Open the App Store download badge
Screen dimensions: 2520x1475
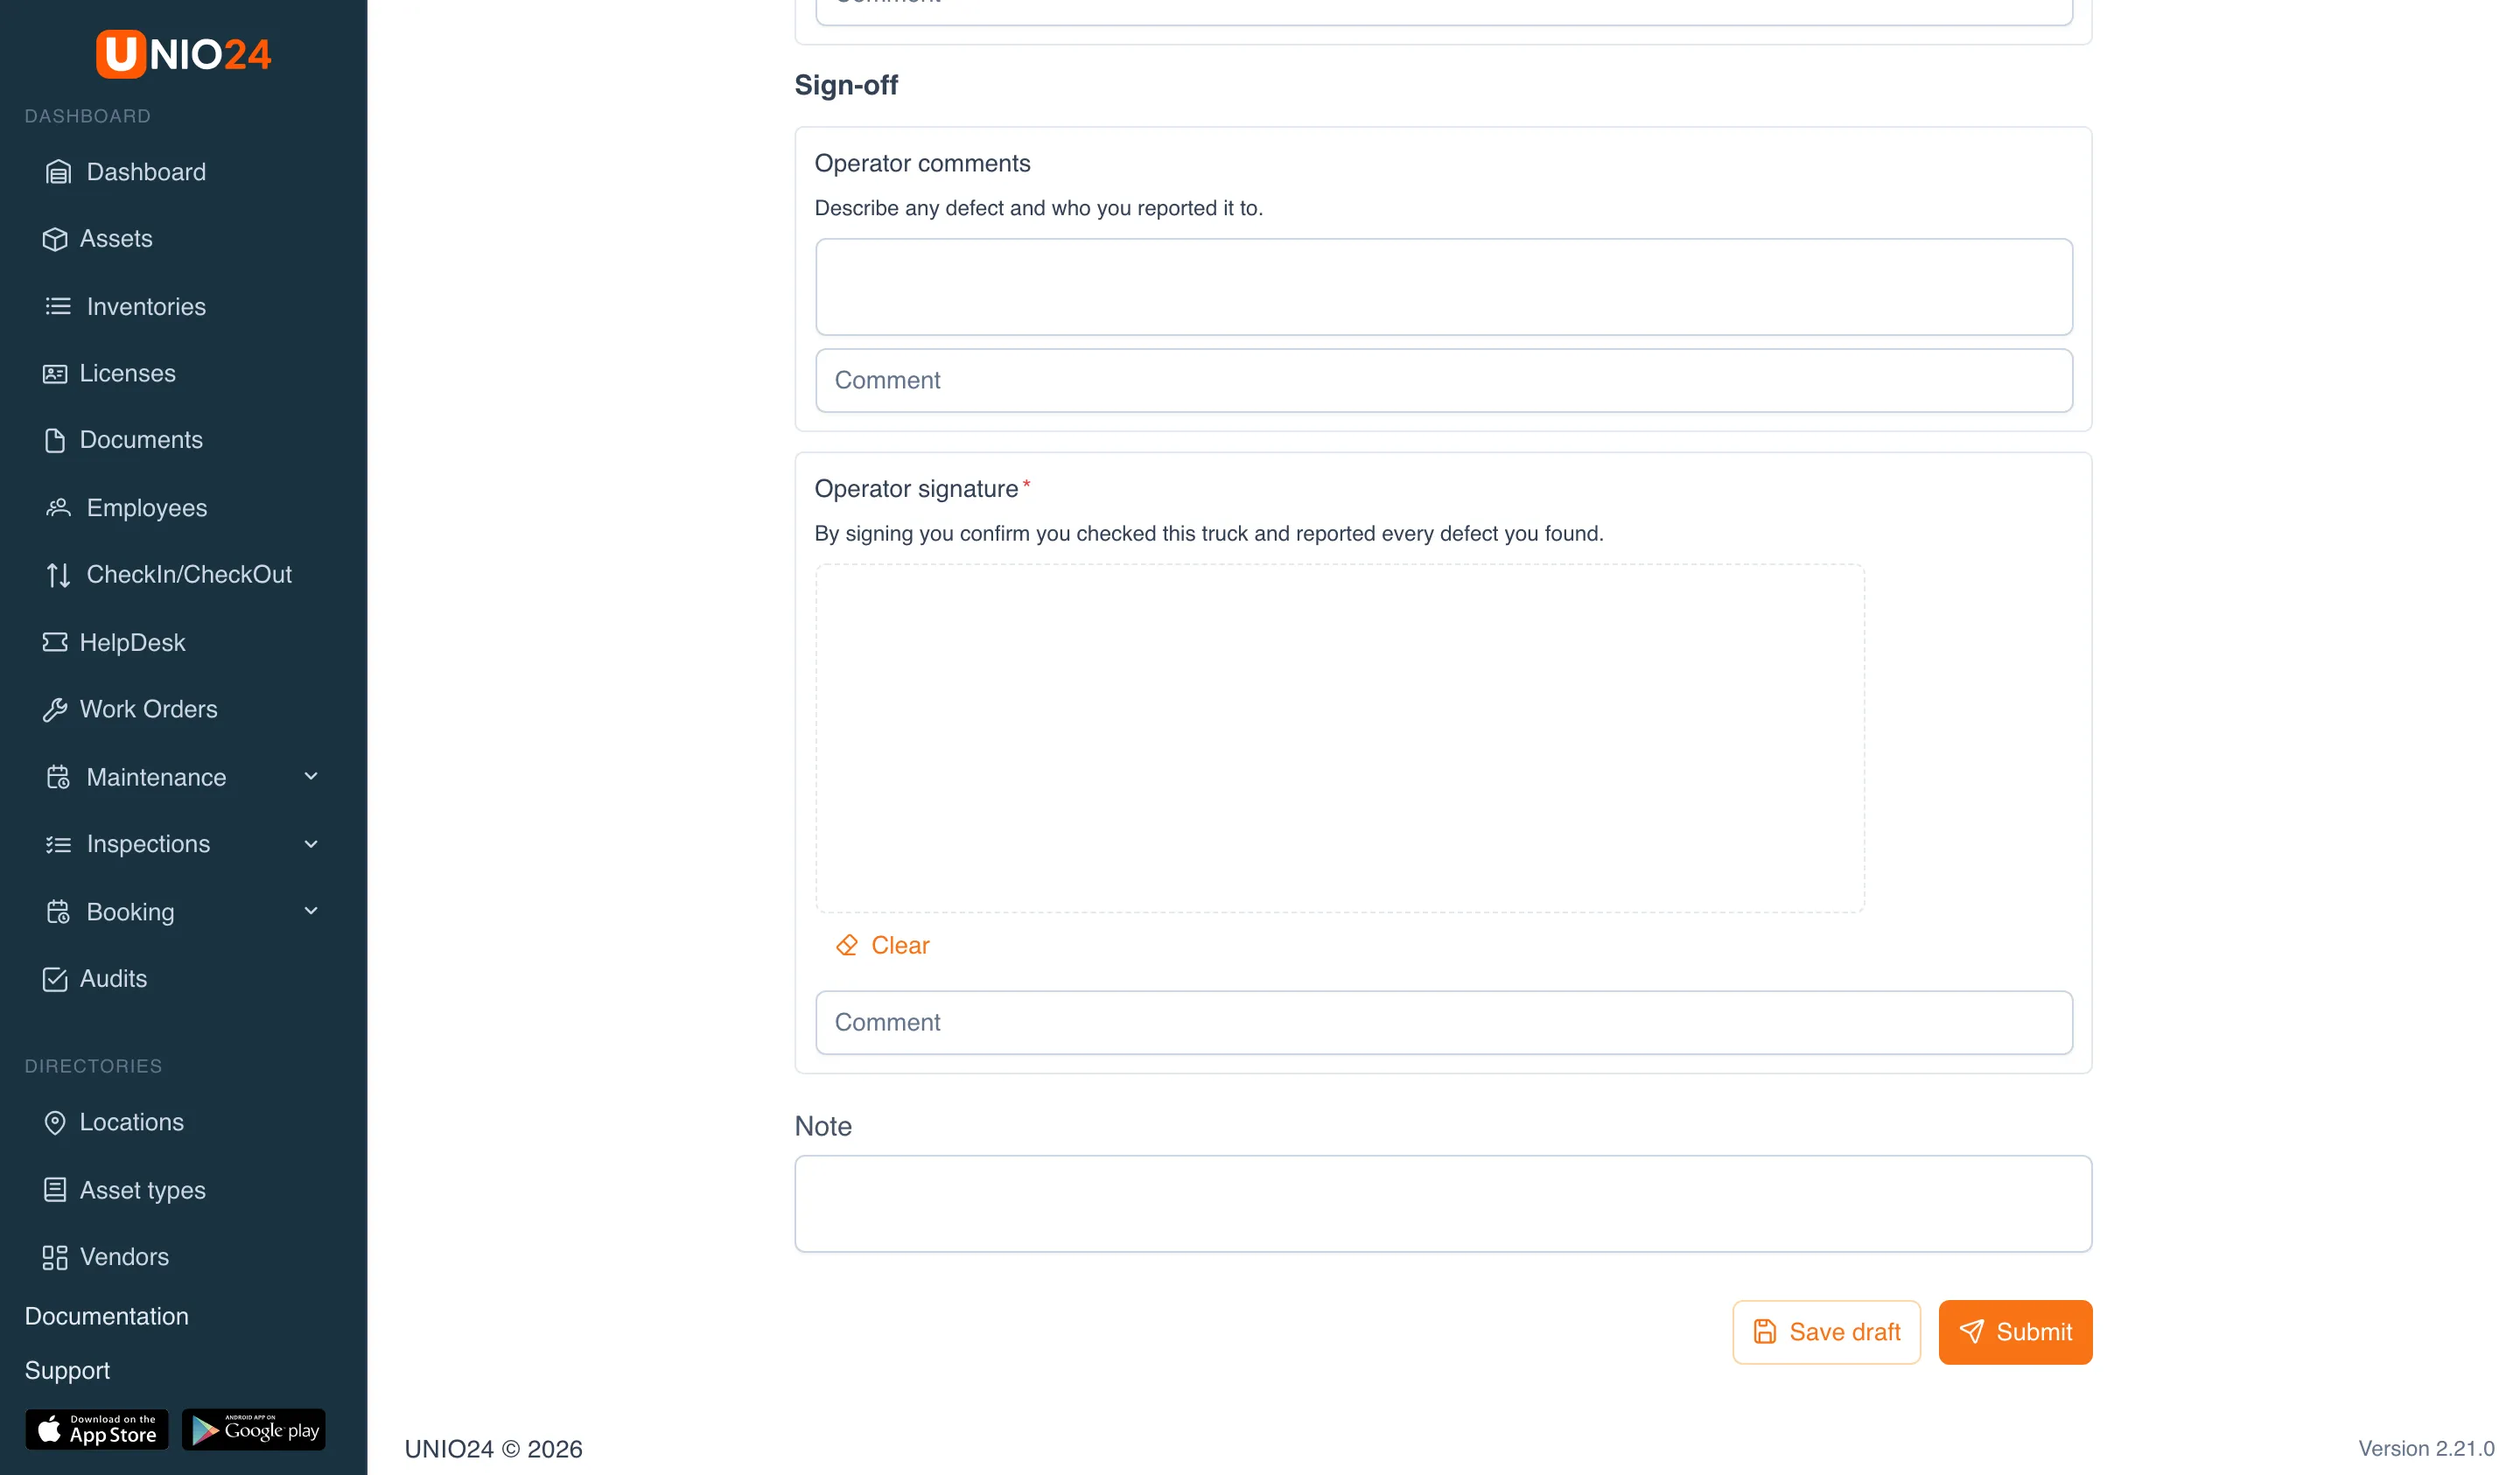pos(97,1429)
